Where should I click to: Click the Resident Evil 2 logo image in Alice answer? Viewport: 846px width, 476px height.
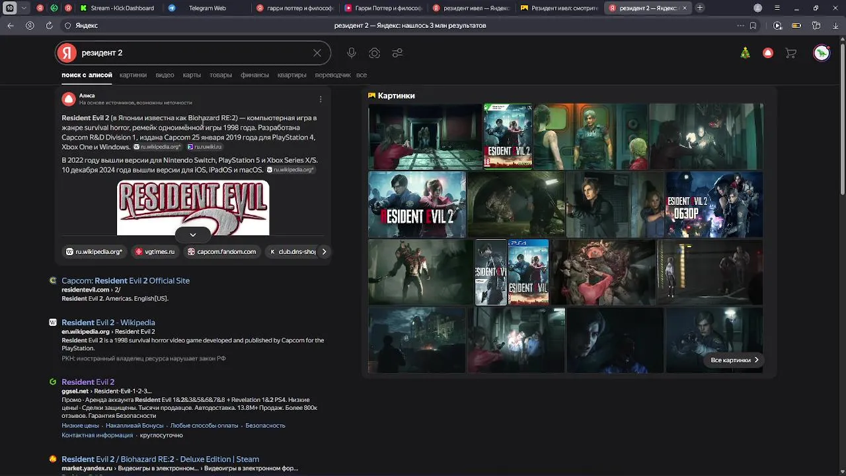[193, 207]
